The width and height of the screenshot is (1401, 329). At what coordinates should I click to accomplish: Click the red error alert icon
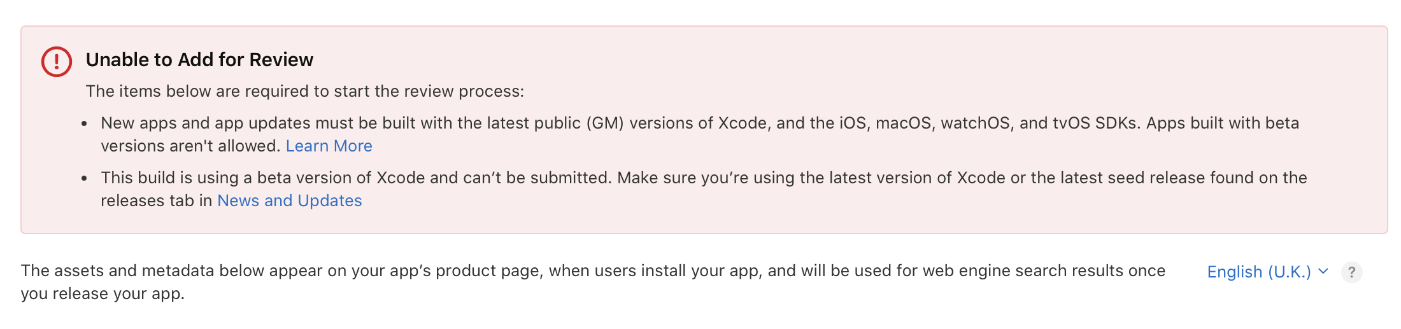click(57, 62)
